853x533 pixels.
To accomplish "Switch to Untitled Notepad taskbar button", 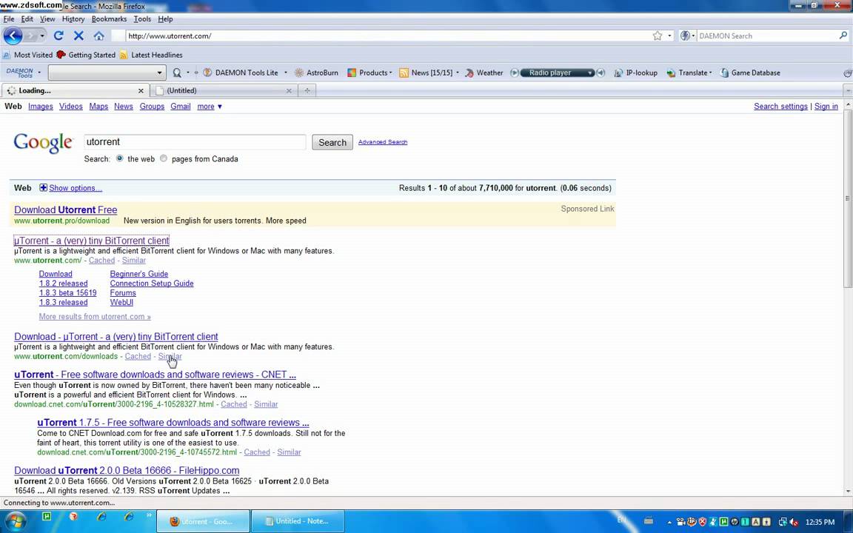I will (298, 521).
